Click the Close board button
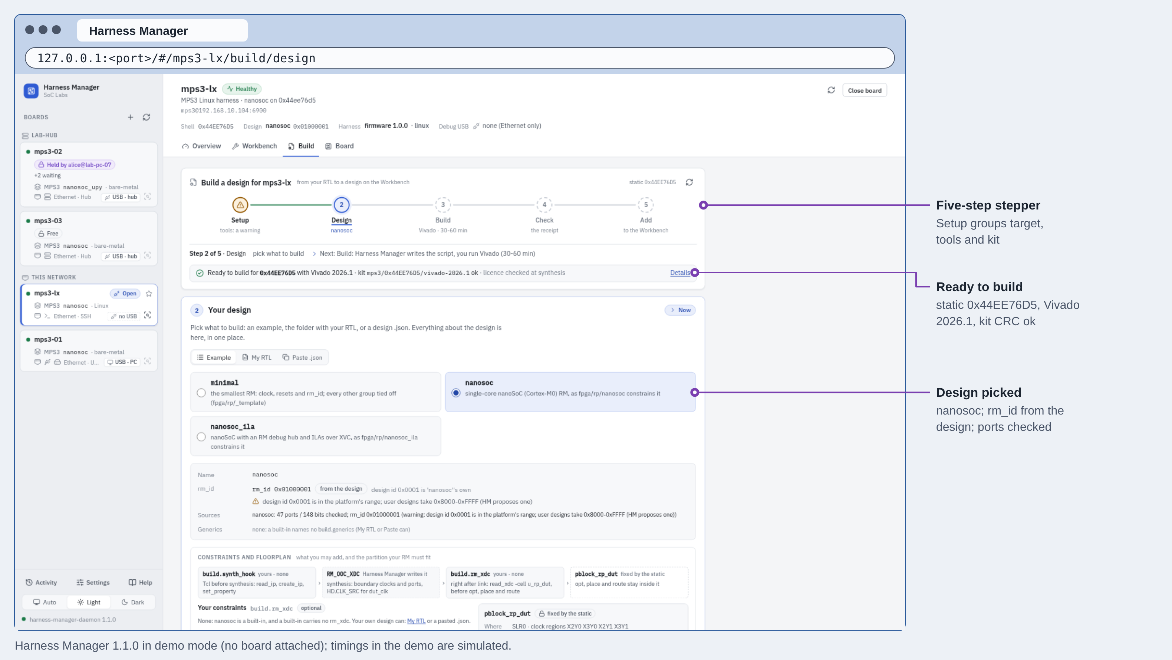Viewport: 1172px width, 660px height. 865,91
